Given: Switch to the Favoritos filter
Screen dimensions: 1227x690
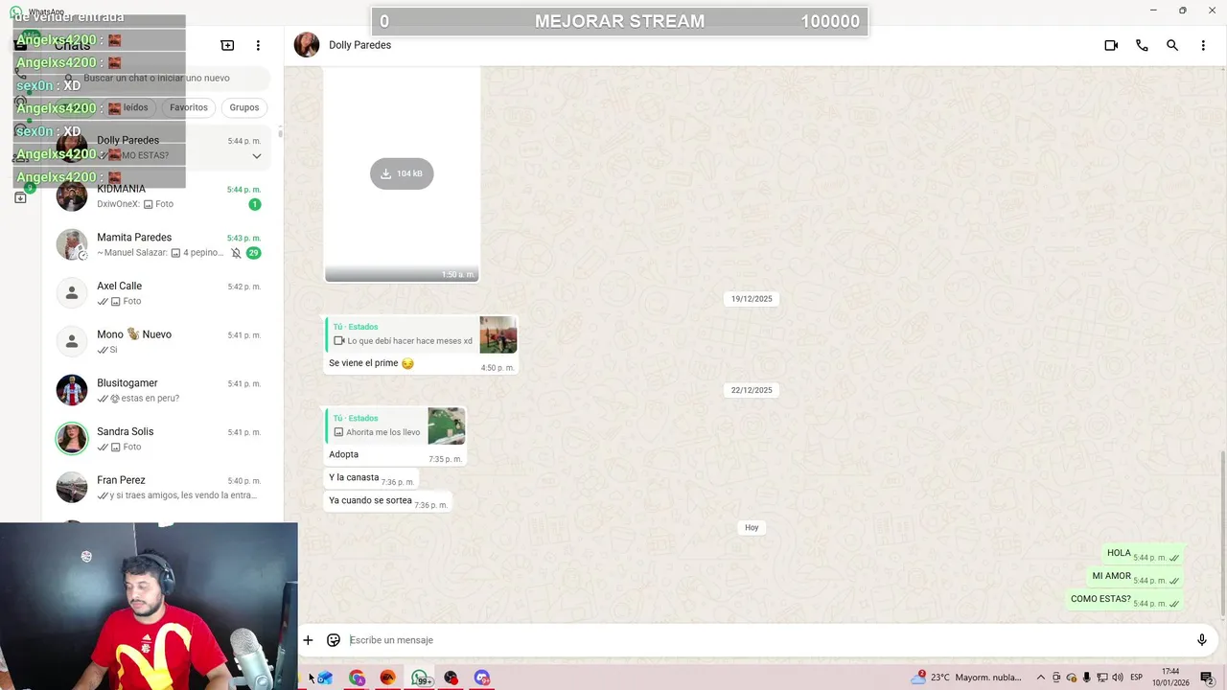Looking at the screenshot, I should pyautogui.click(x=189, y=107).
